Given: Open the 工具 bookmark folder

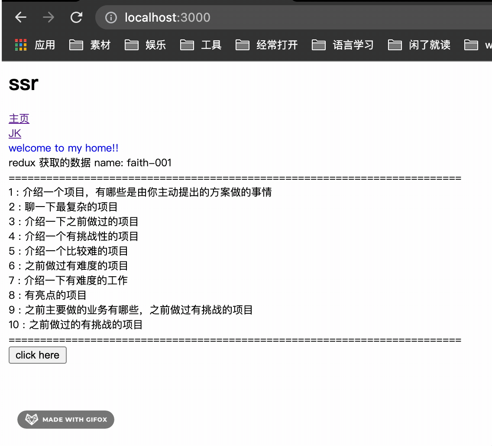Looking at the screenshot, I should (201, 45).
